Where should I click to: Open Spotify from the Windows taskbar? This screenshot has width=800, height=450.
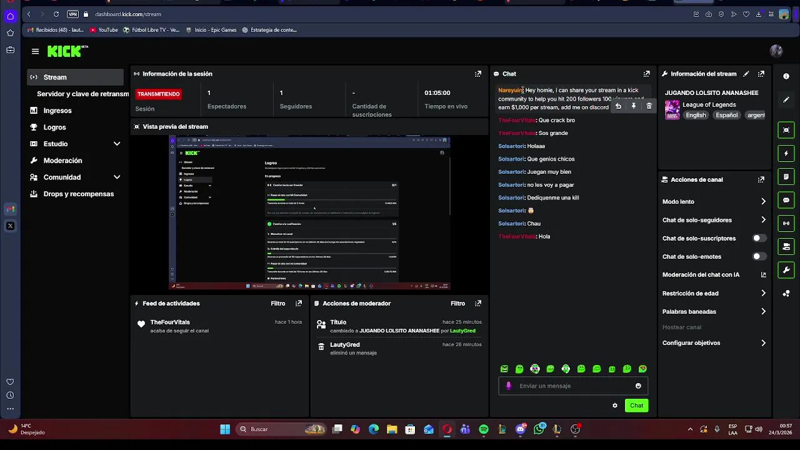click(x=484, y=429)
